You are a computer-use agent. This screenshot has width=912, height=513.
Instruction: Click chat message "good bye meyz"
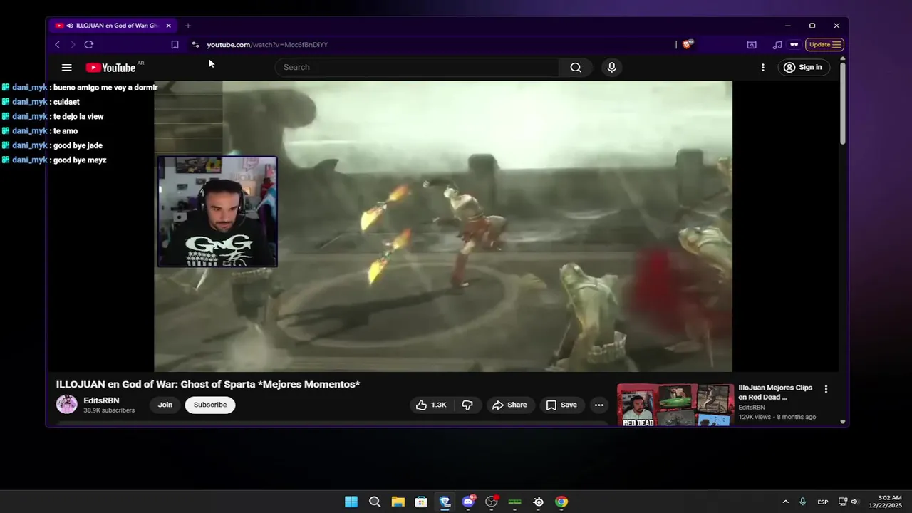[80, 160]
